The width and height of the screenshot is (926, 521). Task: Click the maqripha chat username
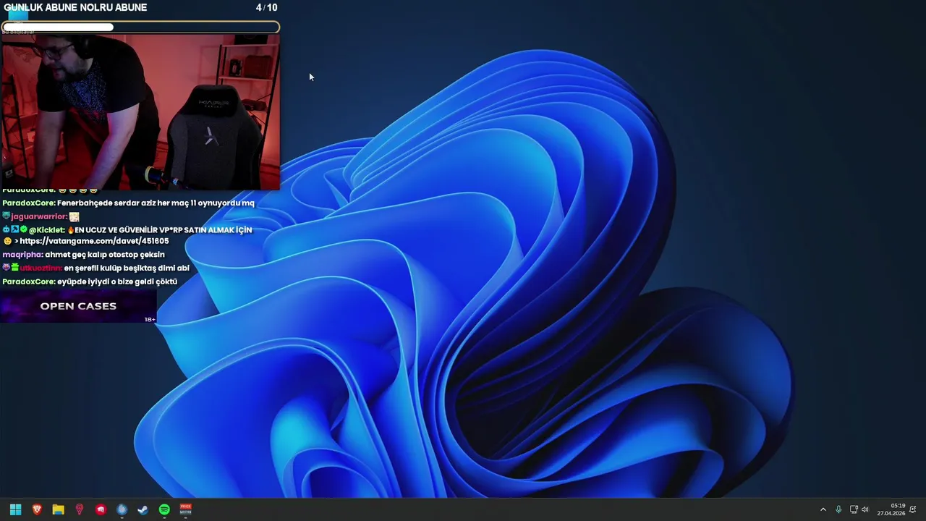22,255
